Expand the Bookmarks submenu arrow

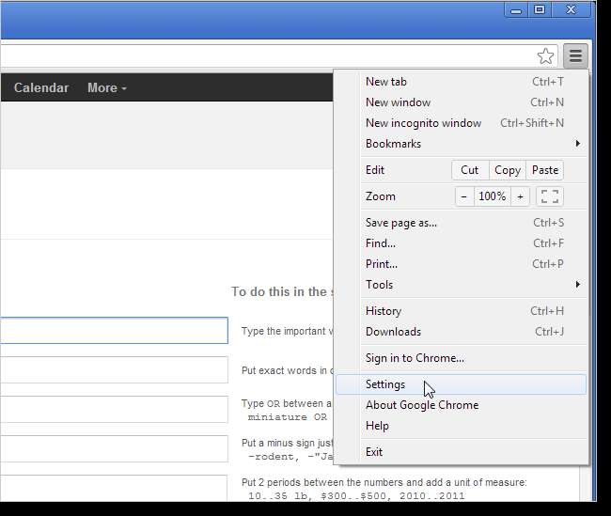(x=578, y=144)
